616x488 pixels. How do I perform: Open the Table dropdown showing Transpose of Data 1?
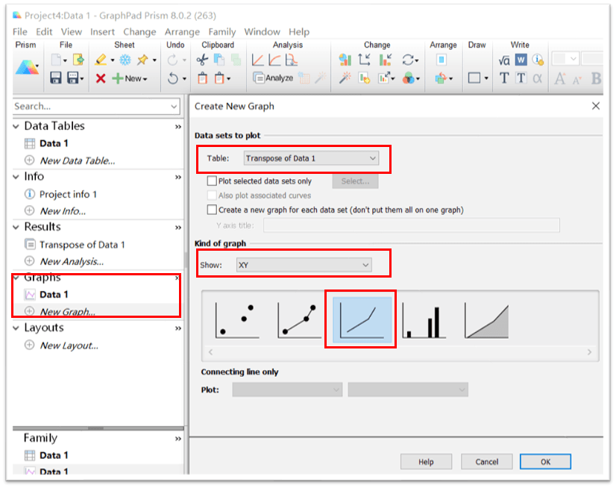click(311, 158)
